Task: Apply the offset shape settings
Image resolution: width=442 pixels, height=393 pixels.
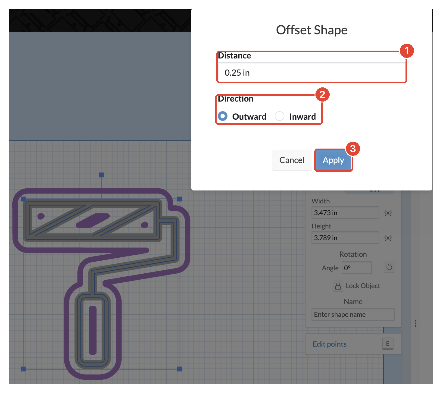Action: pyautogui.click(x=333, y=160)
